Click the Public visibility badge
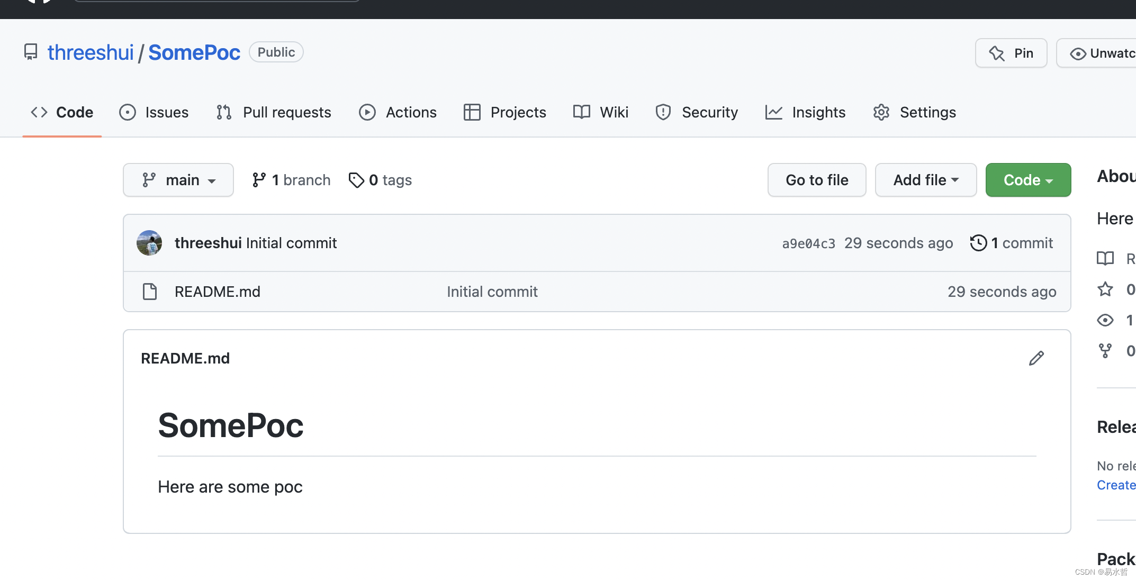 click(x=276, y=52)
